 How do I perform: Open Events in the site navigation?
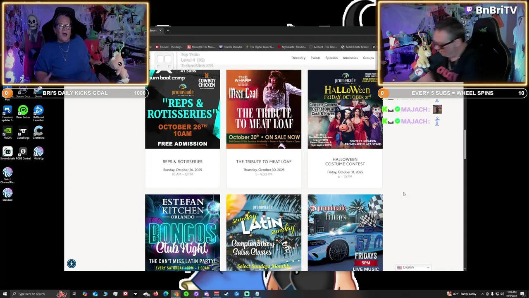click(315, 58)
